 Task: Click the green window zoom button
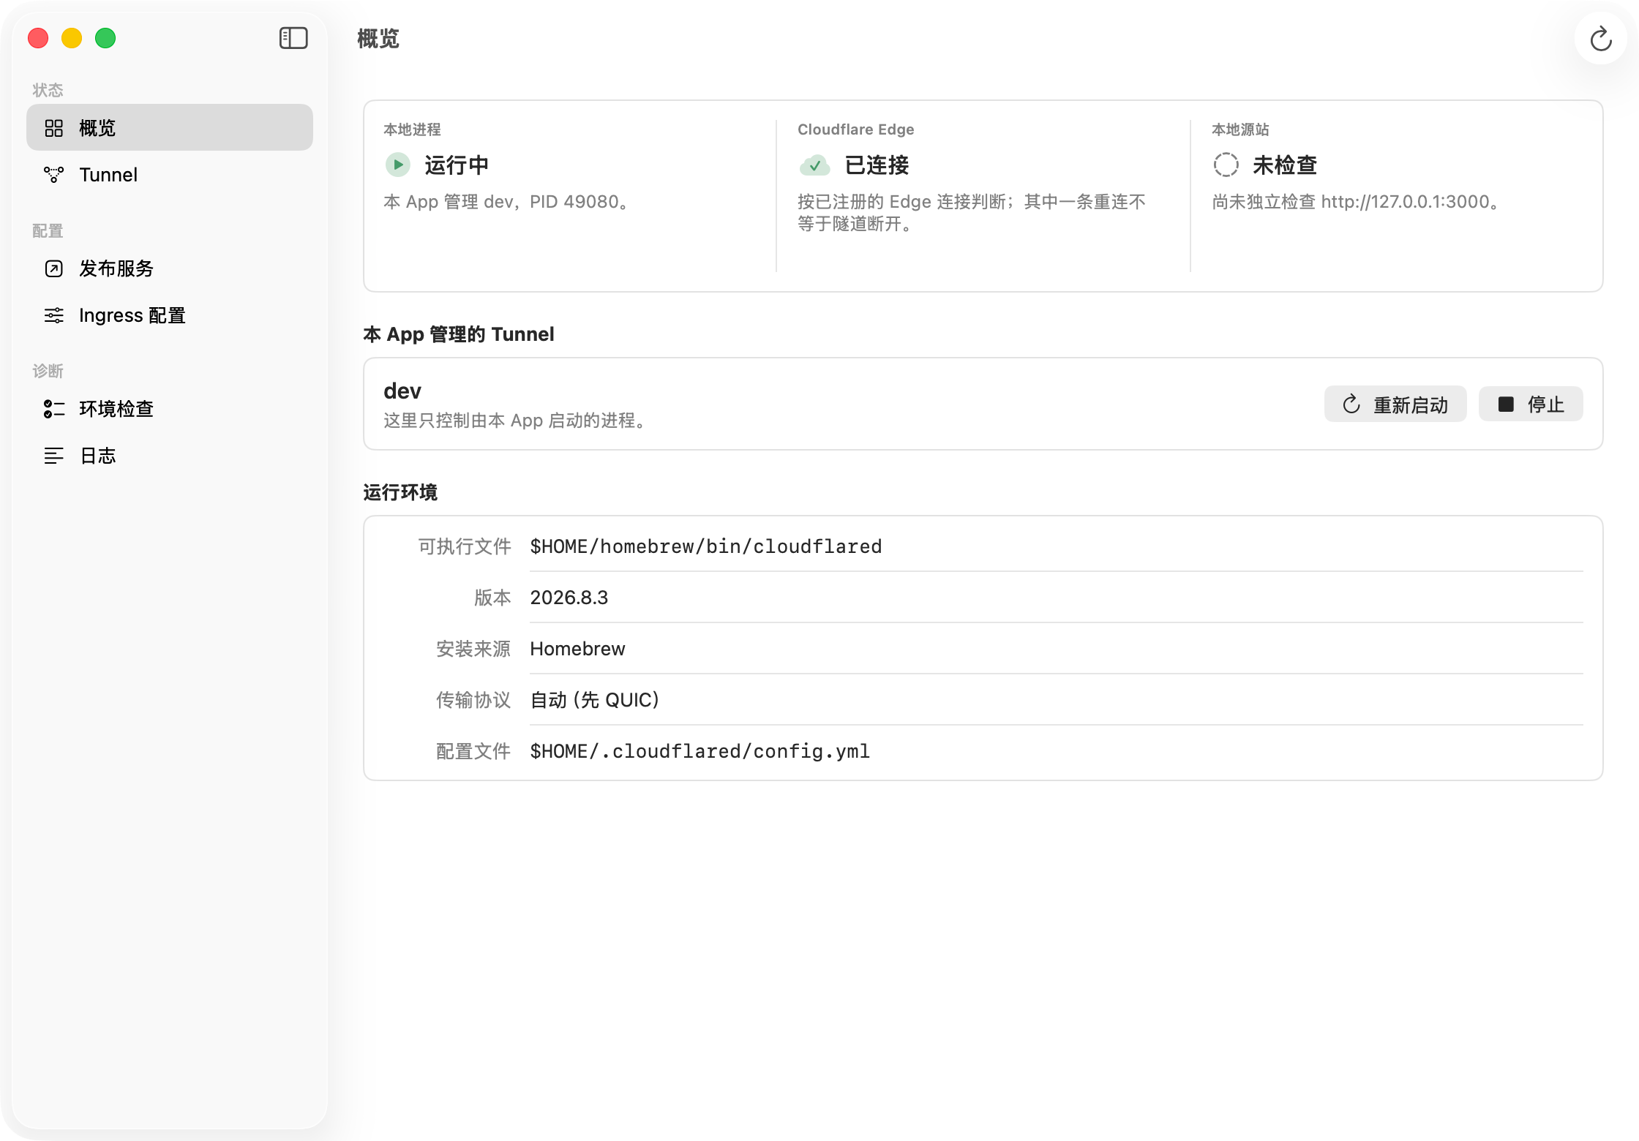click(105, 38)
